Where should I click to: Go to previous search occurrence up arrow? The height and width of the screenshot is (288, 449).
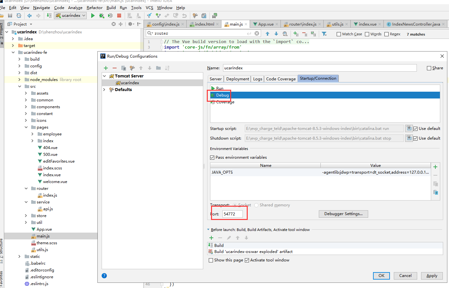point(268,34)
